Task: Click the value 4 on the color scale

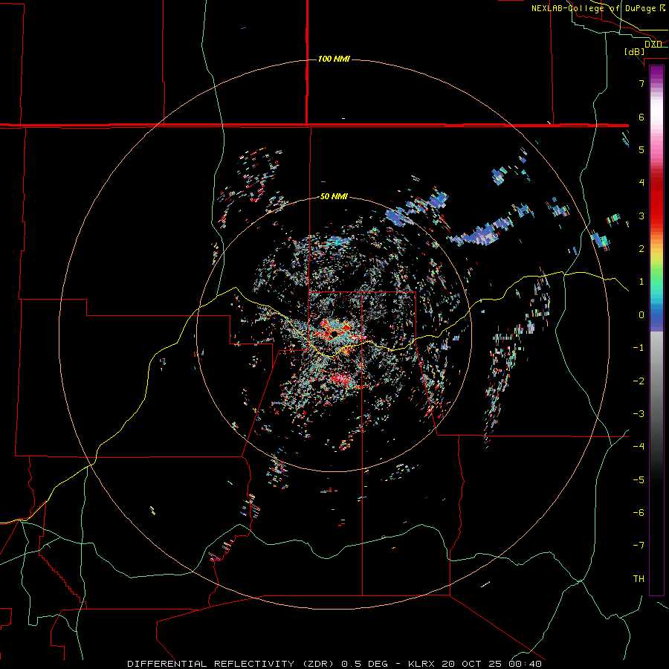Action: tap(641, 183)
